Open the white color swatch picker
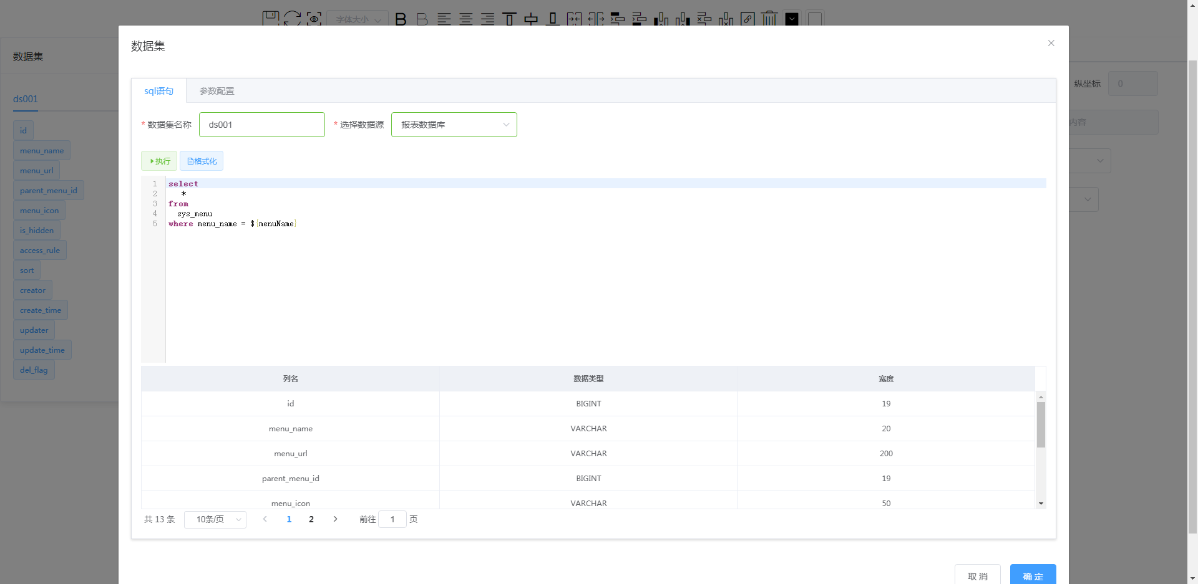 [x=814, y=19]
